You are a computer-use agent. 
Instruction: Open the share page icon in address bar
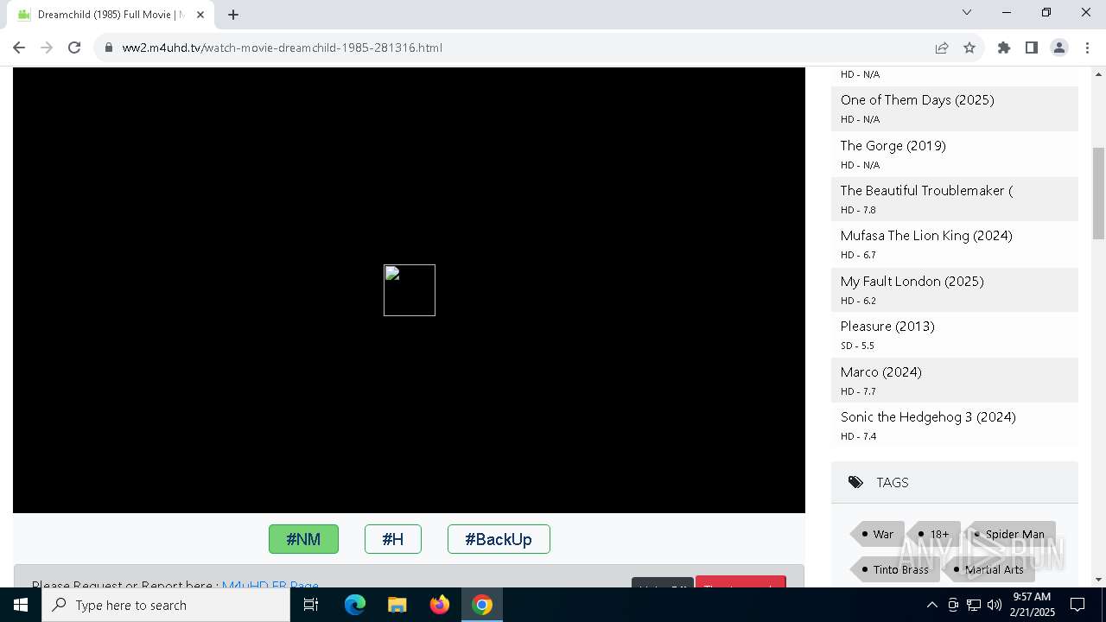click(x=942, y=48)
